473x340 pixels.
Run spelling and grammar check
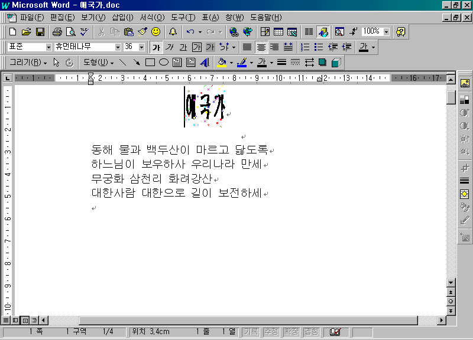tap(85, 32)
